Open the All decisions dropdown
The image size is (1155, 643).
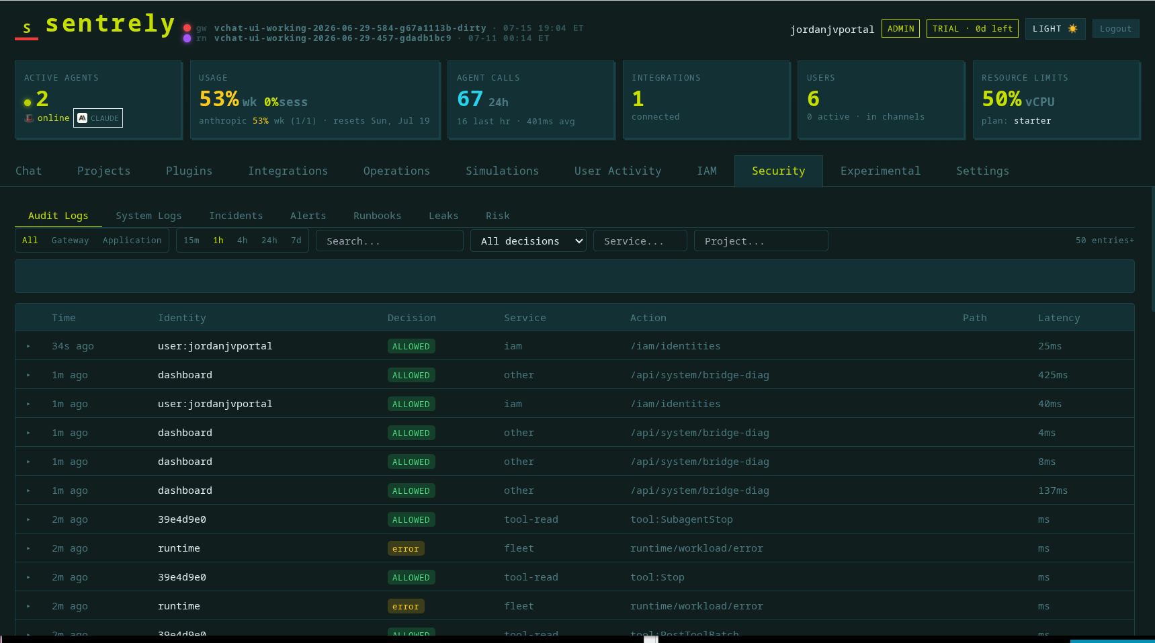(528, 241)
